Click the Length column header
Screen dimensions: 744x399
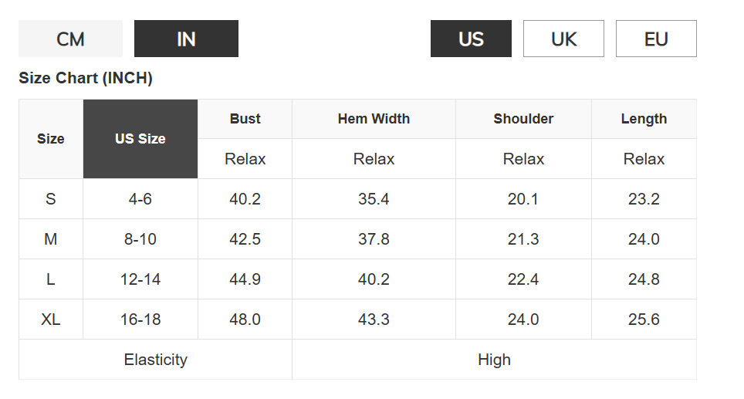point(644,119)
